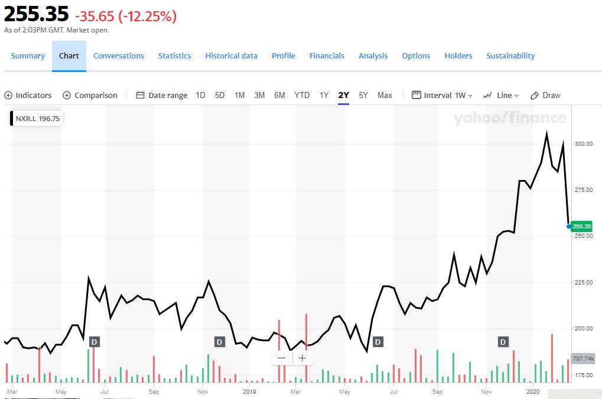
Task: Click the Interval ruler icon
Action: coord(416,95)
